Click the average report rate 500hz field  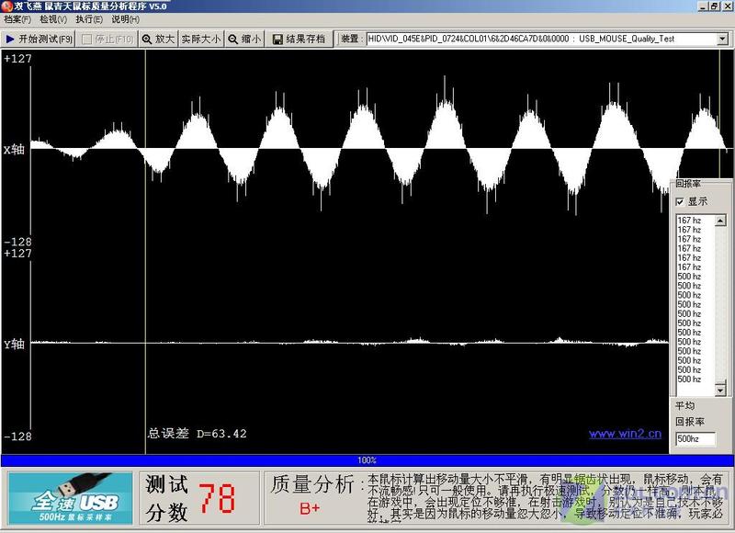pos(695,438)
